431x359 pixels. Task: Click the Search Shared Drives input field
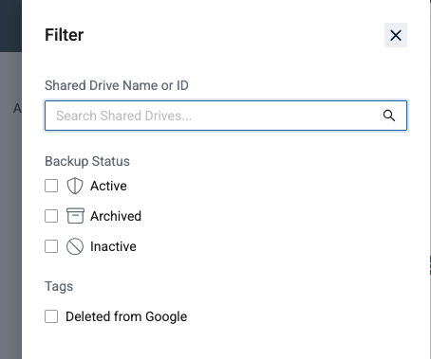click(x=226, y=116)
